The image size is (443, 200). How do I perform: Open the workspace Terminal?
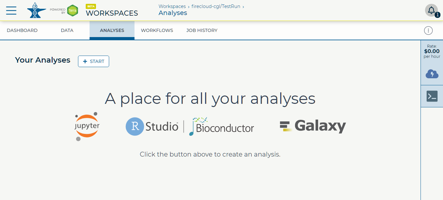(432, 96)
